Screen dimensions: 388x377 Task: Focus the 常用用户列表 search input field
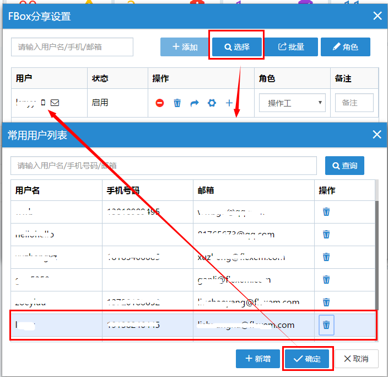(x=163, y=166)
